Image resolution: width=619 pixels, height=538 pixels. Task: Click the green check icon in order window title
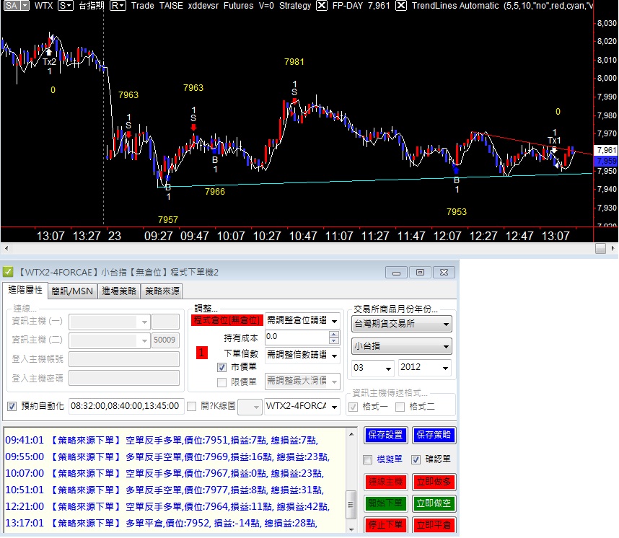8,272
